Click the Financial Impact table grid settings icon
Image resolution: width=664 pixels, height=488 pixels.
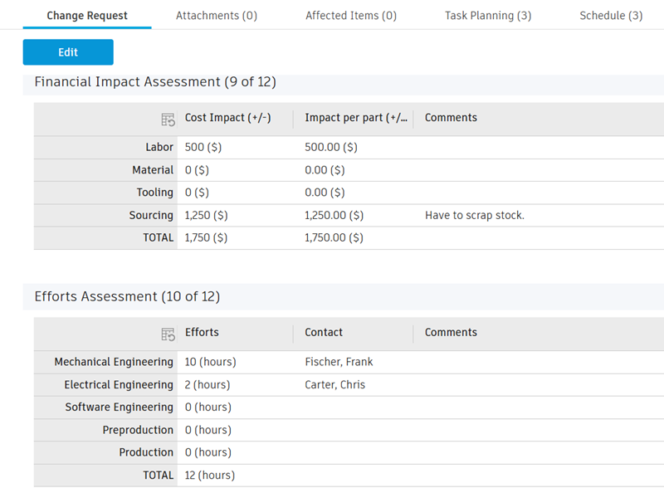168,119
